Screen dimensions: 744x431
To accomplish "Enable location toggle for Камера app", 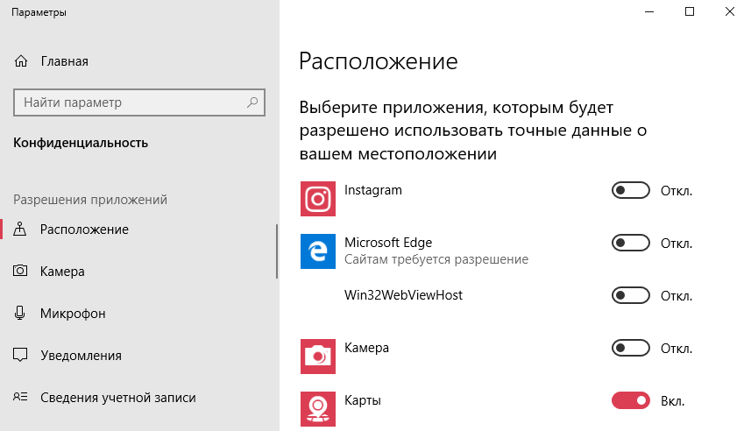I will (x=630, y=349).
